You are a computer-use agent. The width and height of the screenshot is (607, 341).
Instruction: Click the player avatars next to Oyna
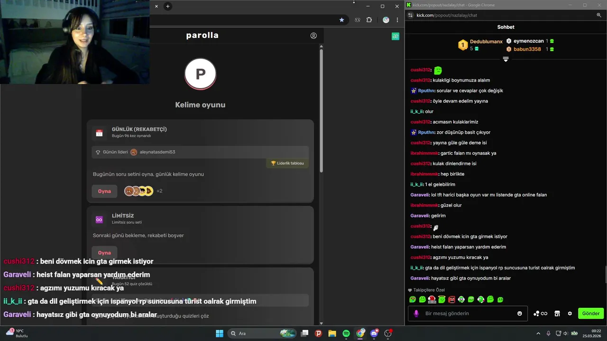pos(138,191)
